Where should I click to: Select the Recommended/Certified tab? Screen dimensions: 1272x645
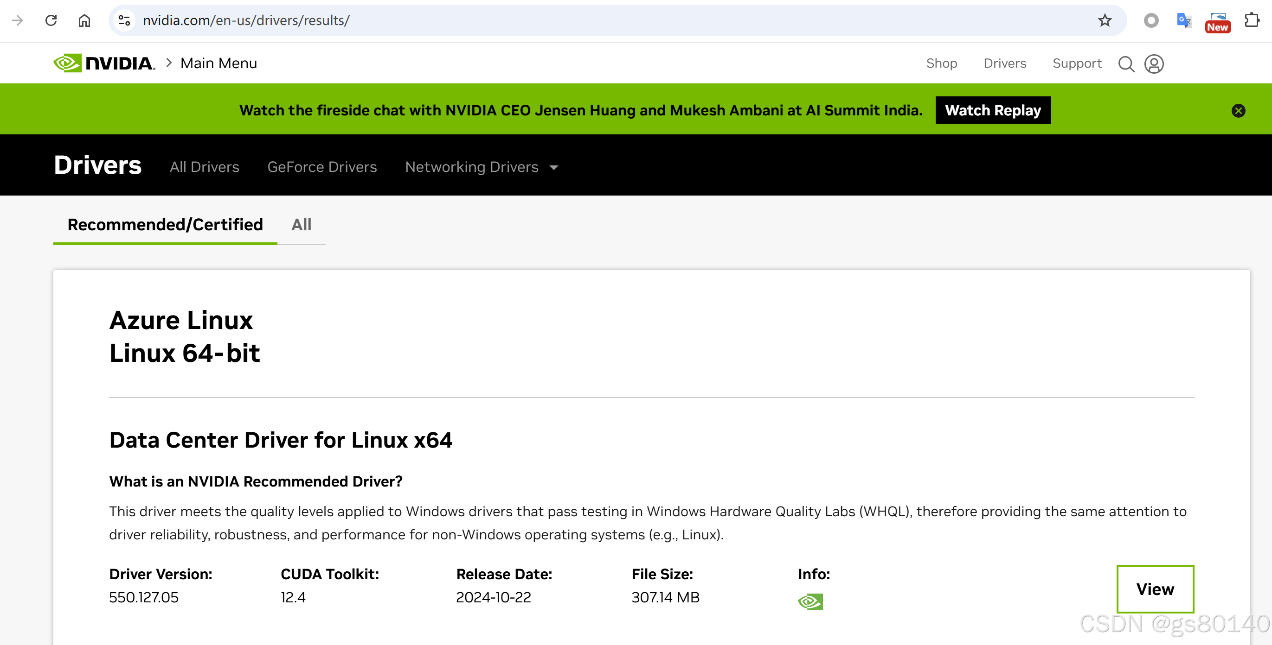(x=165, y=225)
